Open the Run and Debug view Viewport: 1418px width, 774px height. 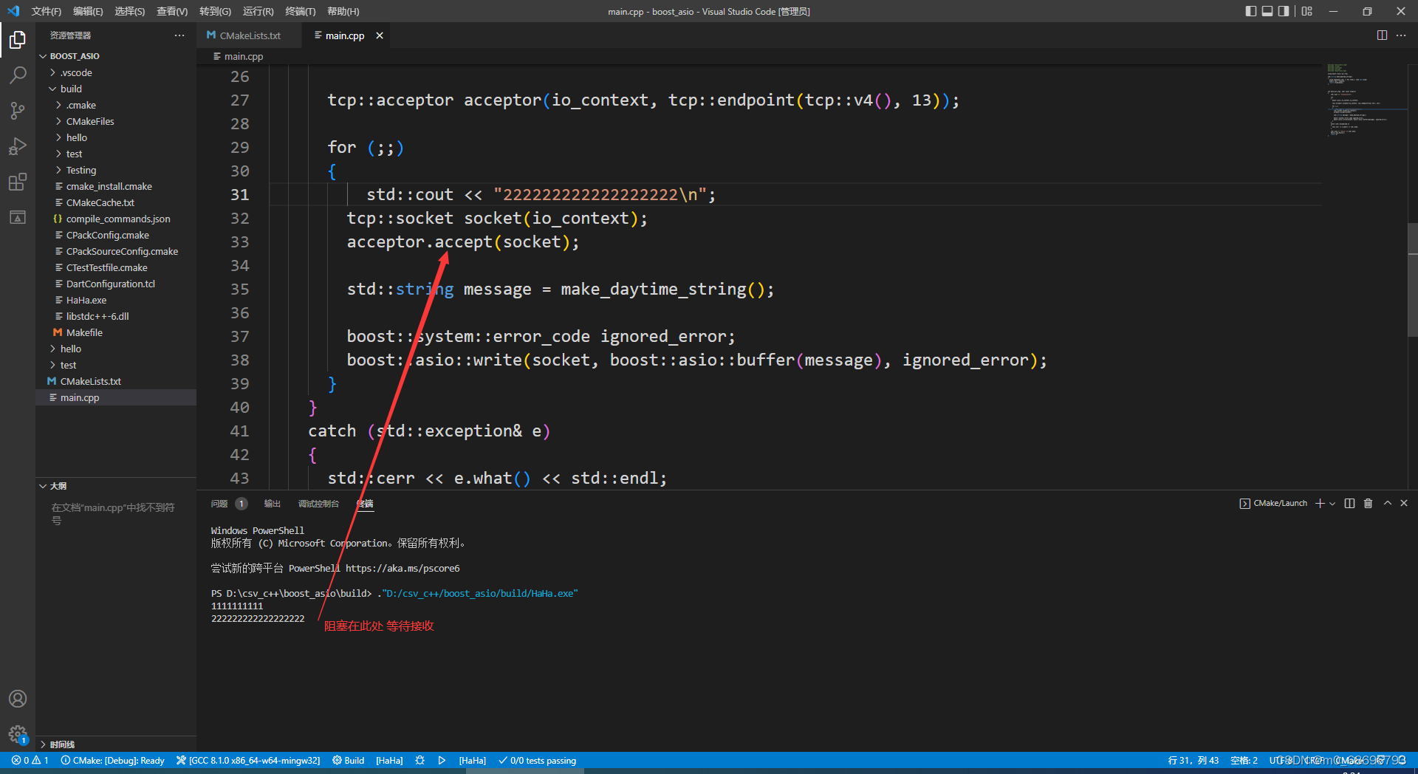pyautogui.click(x=18, y=145)
